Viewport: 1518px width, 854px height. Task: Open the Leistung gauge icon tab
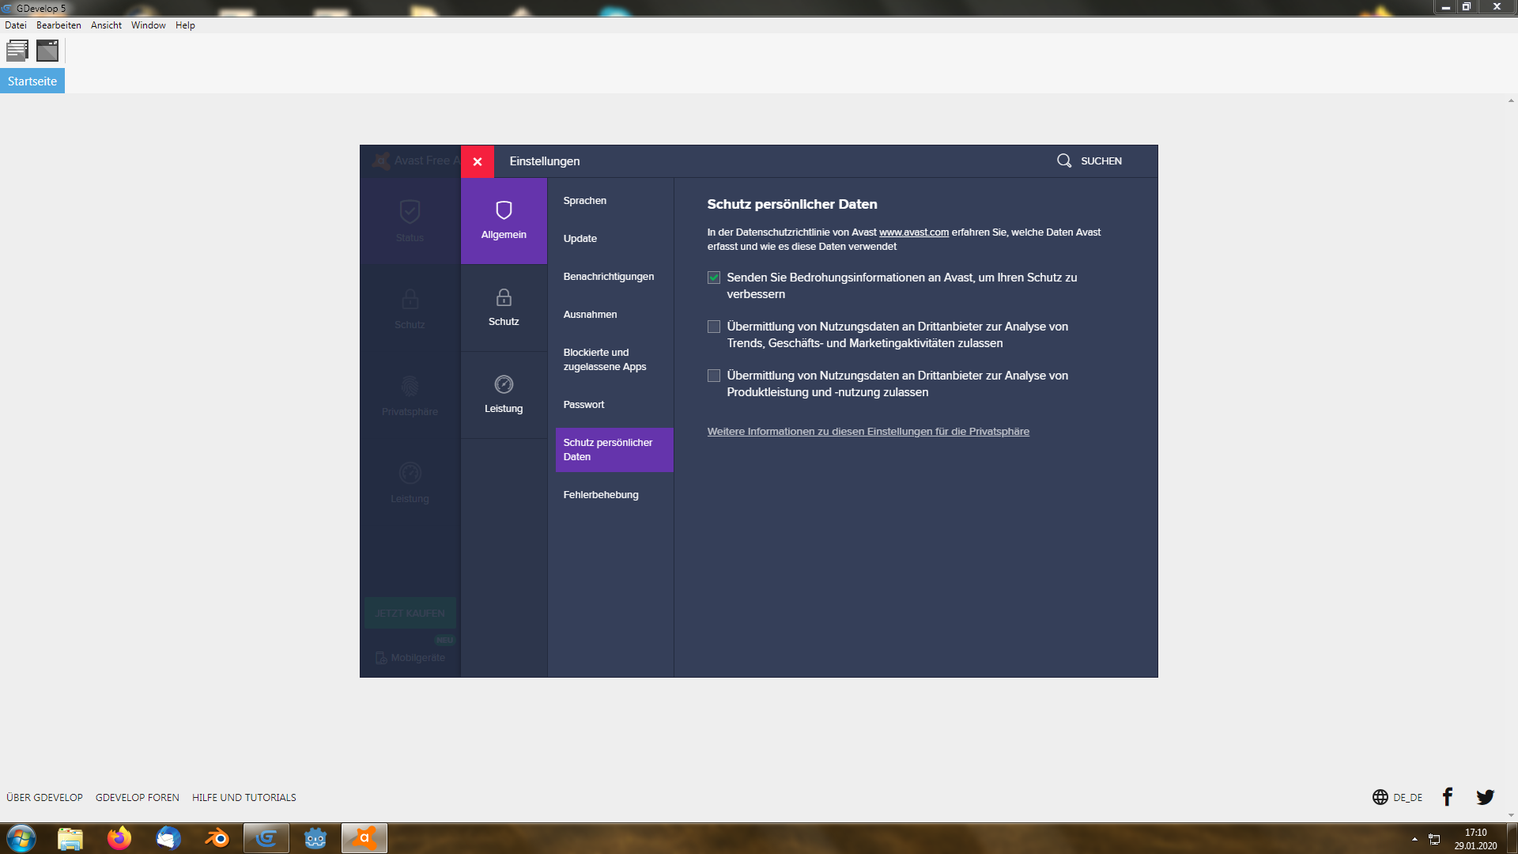pyautogui.click(x=504, y=395)
